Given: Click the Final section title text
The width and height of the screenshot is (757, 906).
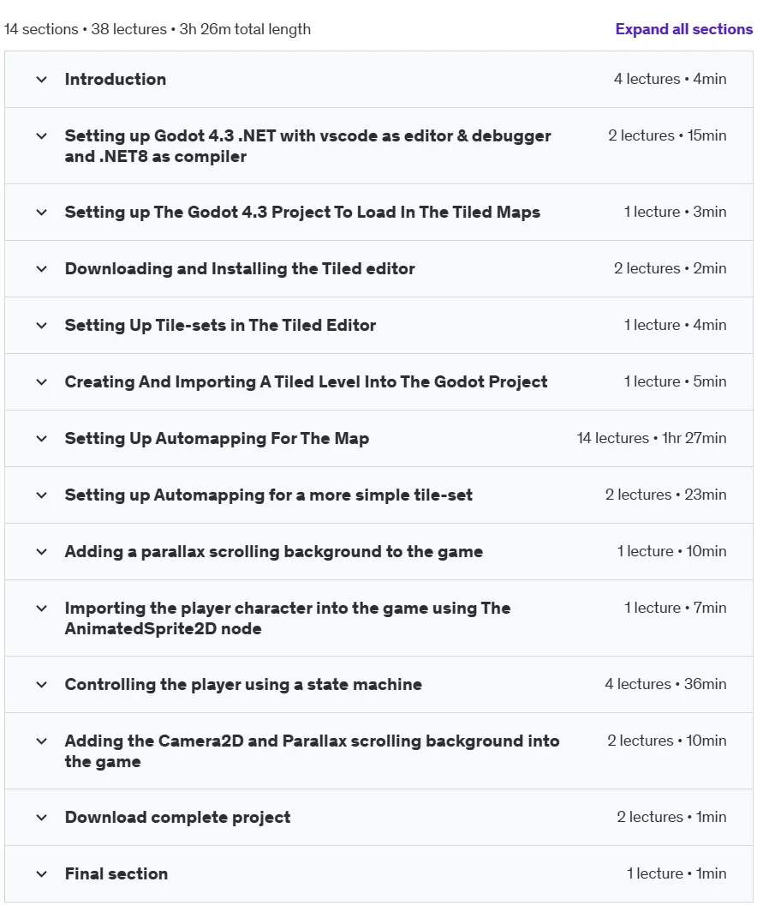Looking at the screenshot, I should 116,873.
